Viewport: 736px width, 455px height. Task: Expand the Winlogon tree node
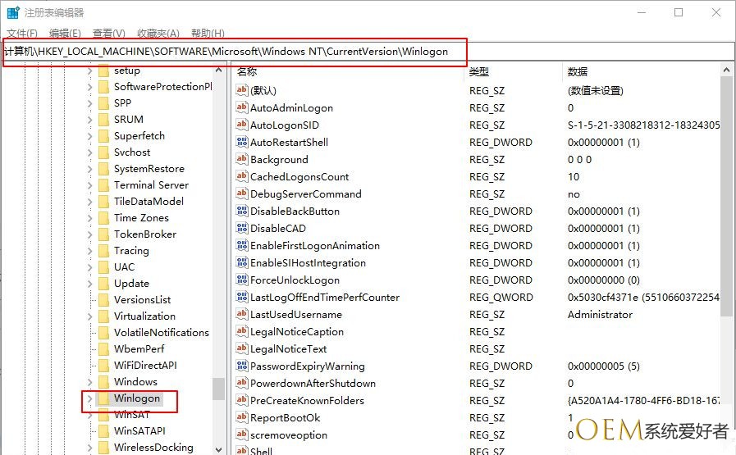click(x=89, y=399)
